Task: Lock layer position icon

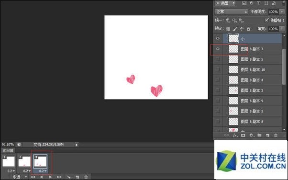Action: (x=242, y=29)
